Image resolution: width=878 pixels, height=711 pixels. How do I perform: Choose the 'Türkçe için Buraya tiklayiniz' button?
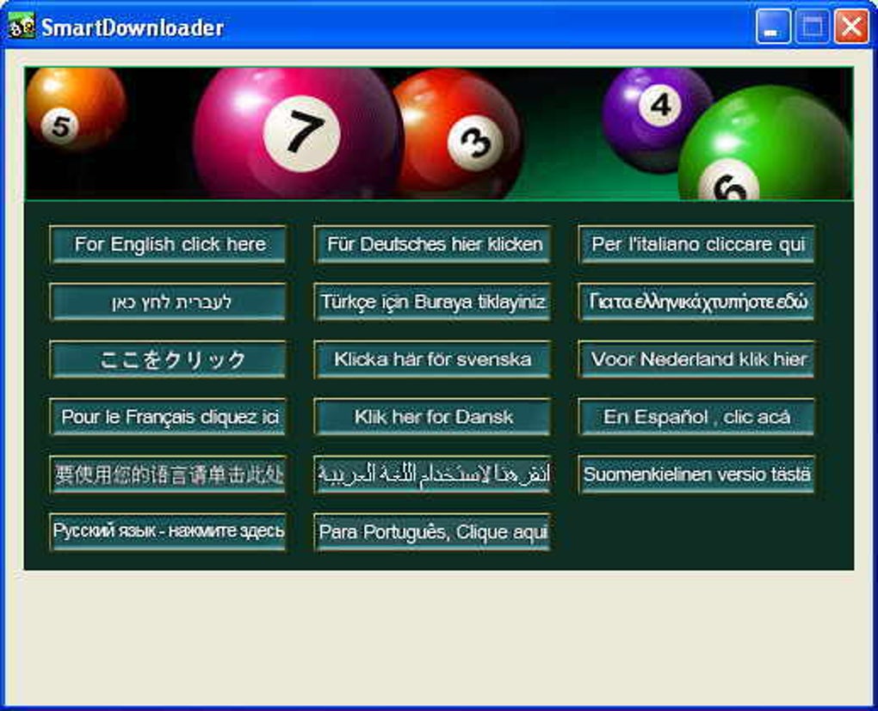click(432, 302)
